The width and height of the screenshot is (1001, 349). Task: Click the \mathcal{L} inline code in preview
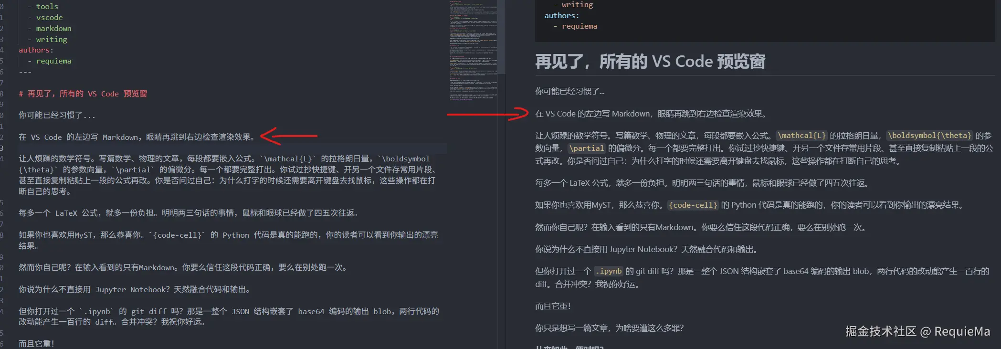pos(802,136)
